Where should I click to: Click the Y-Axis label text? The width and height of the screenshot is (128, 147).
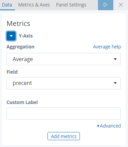[x=26, y=36]
